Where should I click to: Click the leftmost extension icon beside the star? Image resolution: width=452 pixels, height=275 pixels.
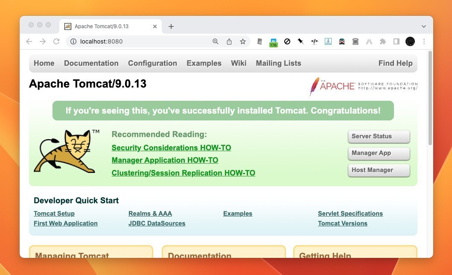tap(260, 41)
